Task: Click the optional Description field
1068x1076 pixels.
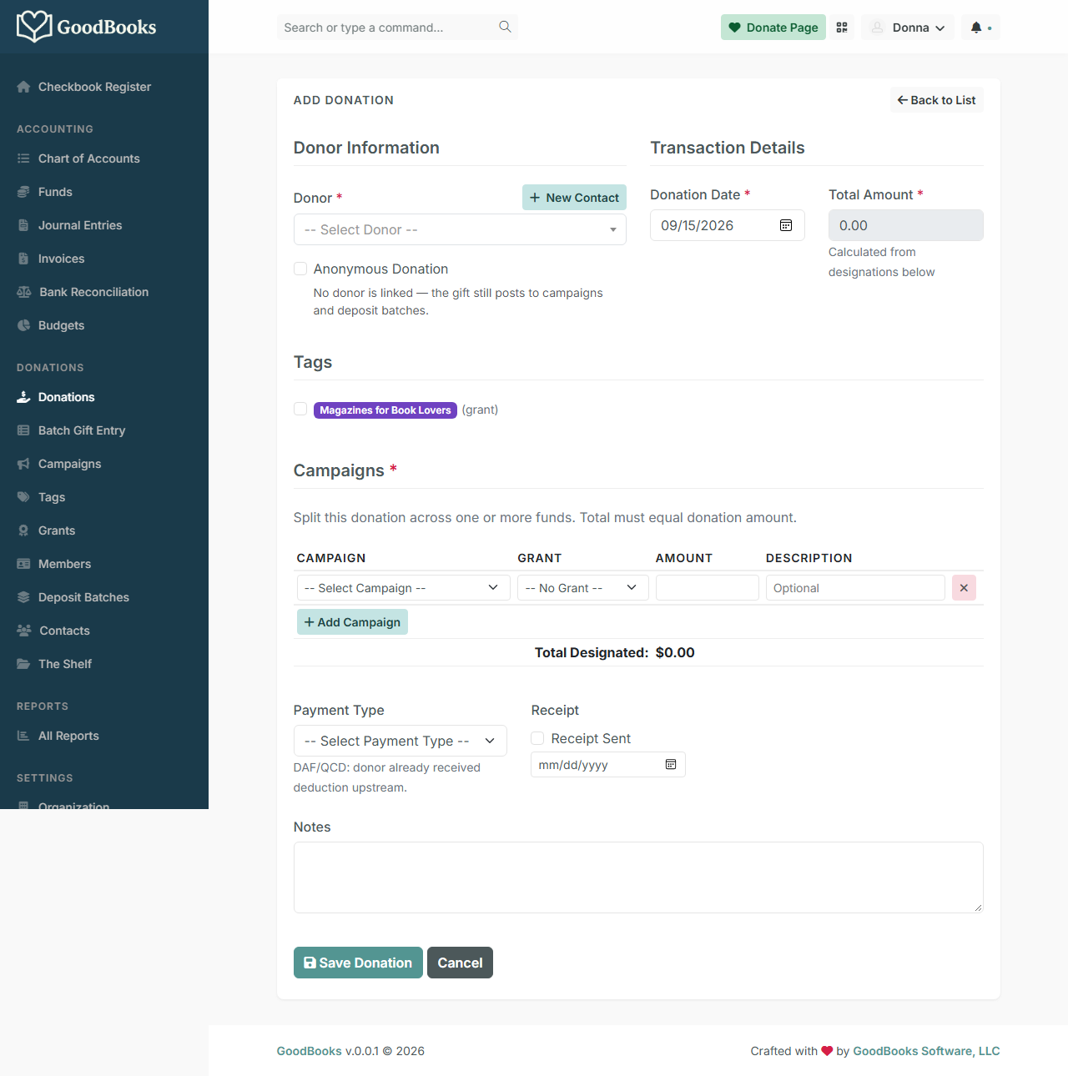Action: click(855, 588)
